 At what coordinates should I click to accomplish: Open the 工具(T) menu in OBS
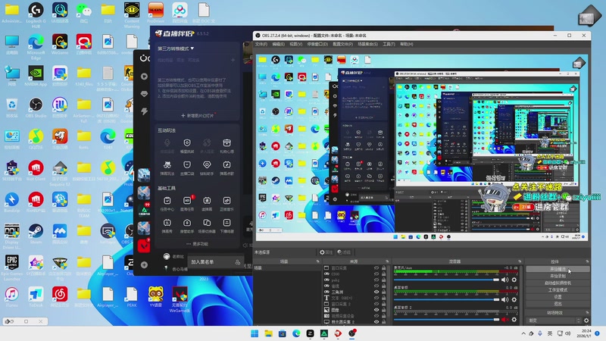389,44
